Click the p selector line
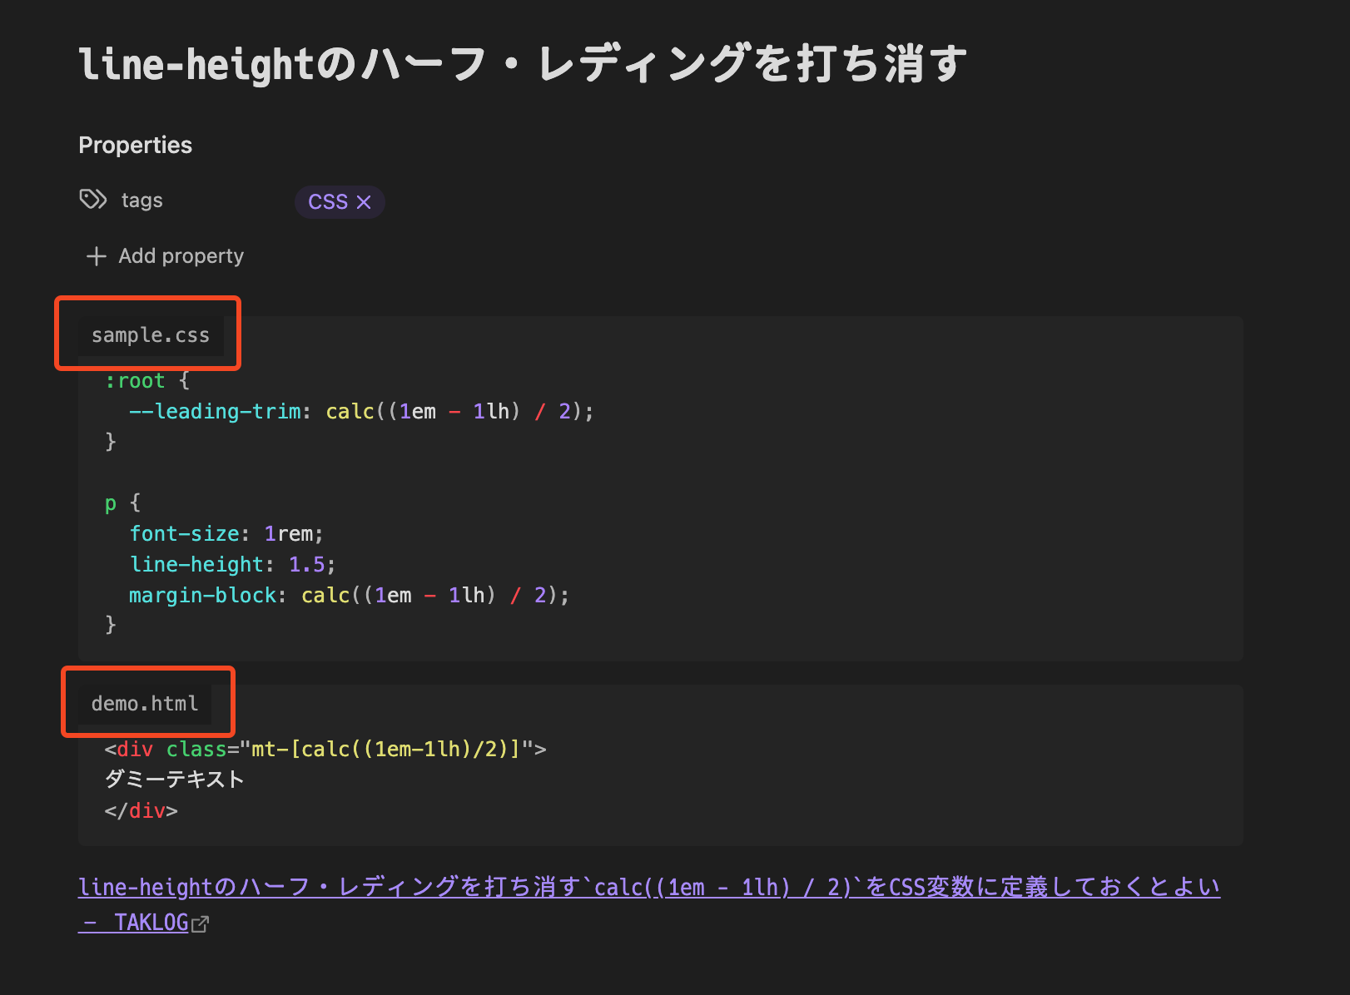 (x=122, y=503)
